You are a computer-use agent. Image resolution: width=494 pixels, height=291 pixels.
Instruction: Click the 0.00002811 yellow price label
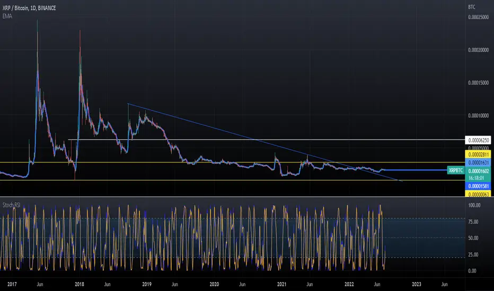pyautogui.click(x=478, y=154)
